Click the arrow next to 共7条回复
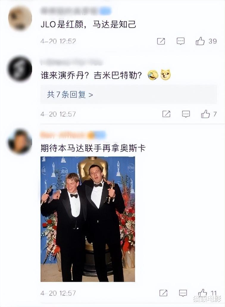 tap(91, 95)
